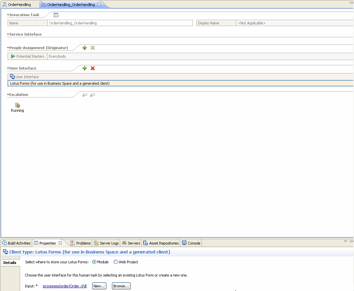Expand the Service Interface section
Screen dimensions: 354x291
[8, 34]
